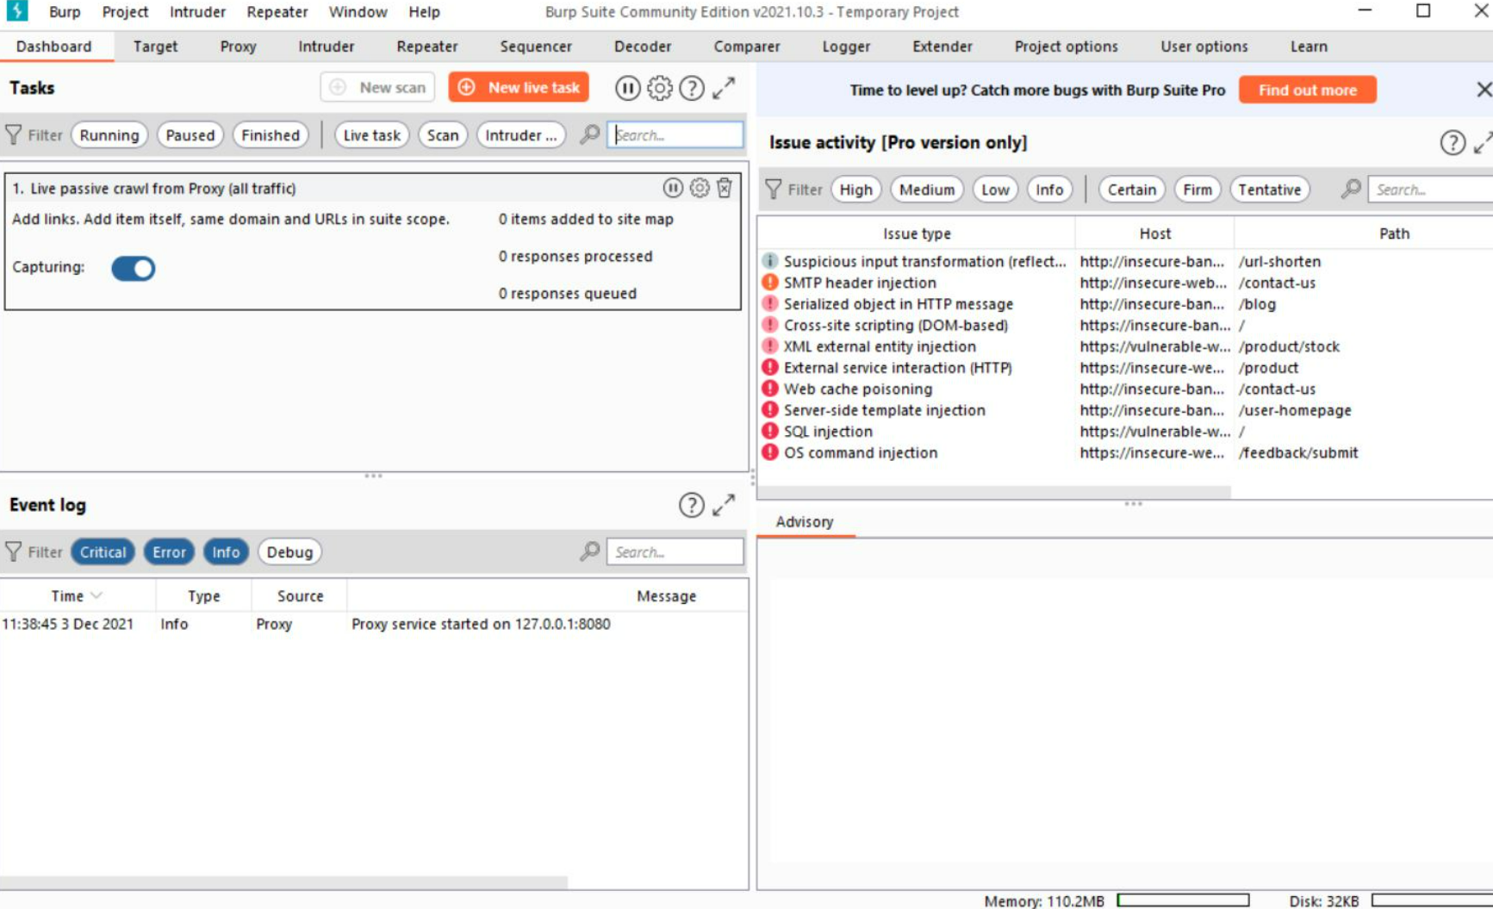Select the Suspicious input transformation info icon

770,261
